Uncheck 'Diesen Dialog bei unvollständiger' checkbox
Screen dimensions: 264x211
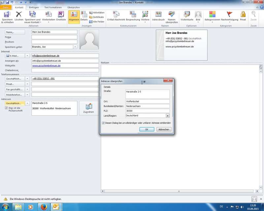[103, 123]
